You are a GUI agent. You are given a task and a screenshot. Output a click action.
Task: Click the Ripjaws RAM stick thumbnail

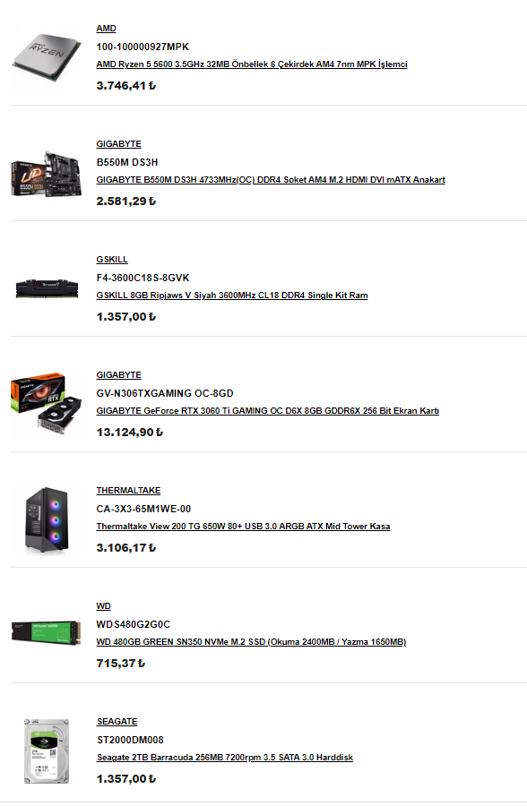pyautogui.click(x=47, y=287)
